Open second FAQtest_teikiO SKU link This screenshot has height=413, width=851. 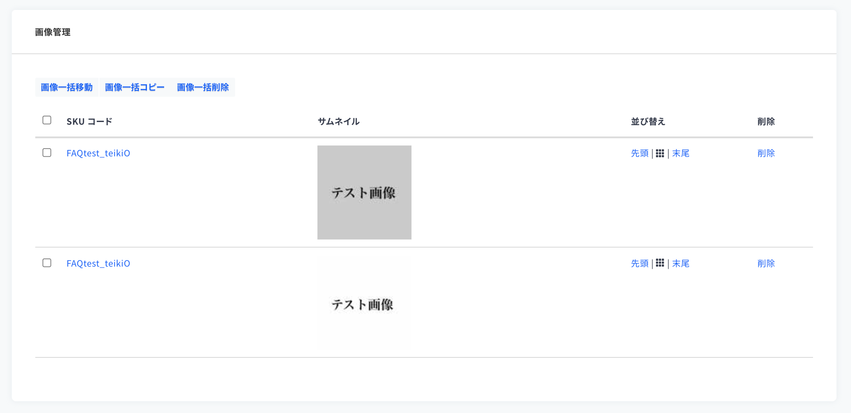coord(98,263)
